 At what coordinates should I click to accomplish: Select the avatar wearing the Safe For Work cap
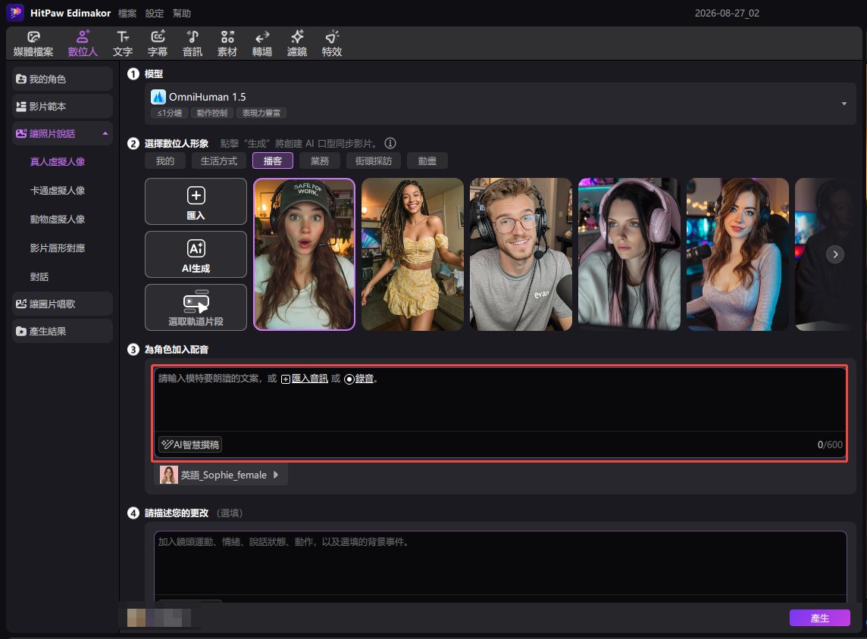point(304,254)
